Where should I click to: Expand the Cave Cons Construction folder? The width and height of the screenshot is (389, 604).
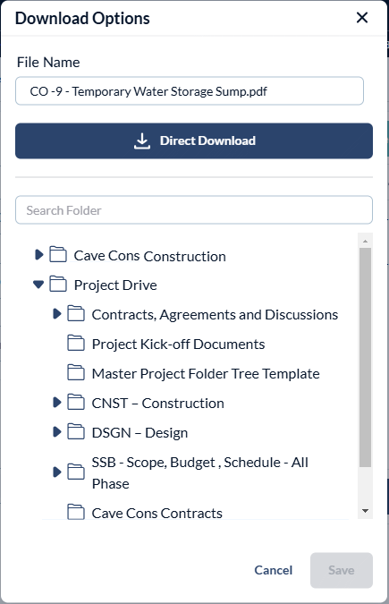tap(39, 255)
